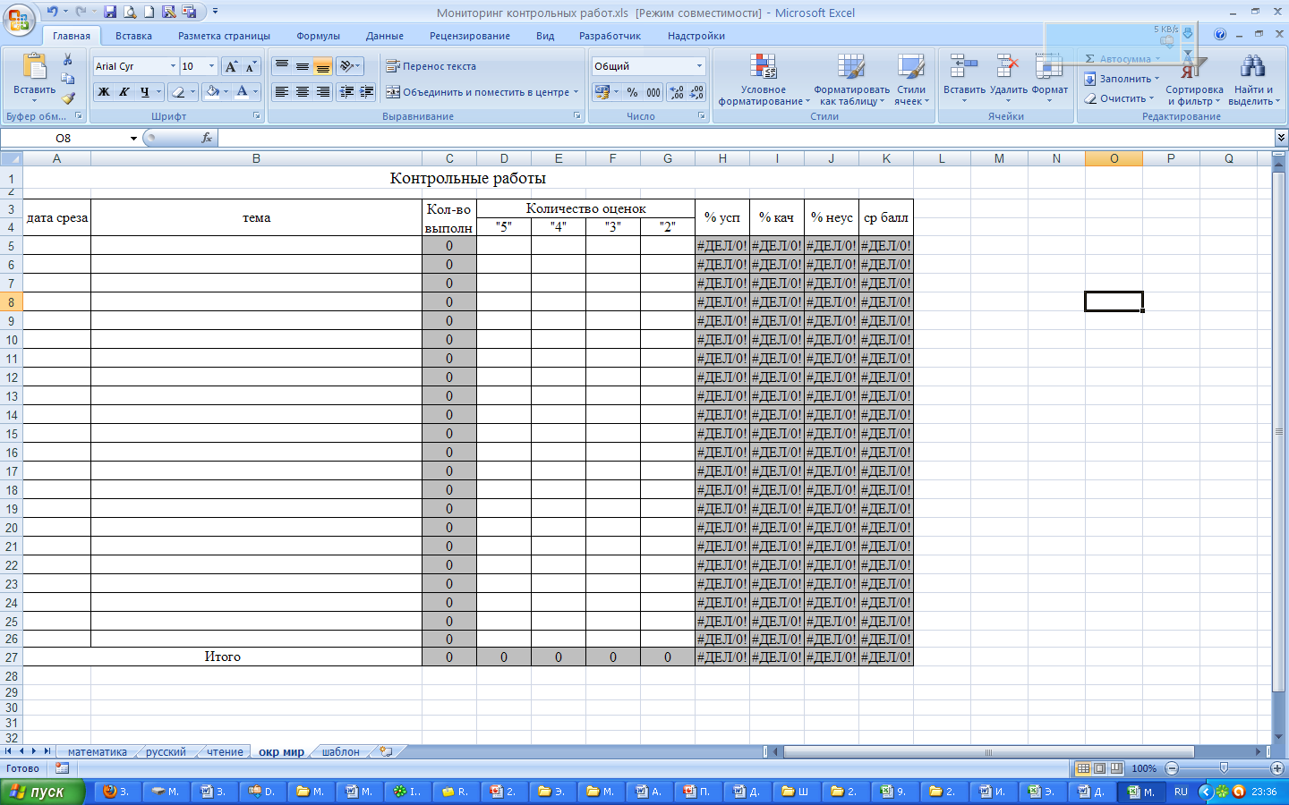Screen dimensions: 1289x805
Task: Open the accounting number format icon
Action: tap(602, 92)
